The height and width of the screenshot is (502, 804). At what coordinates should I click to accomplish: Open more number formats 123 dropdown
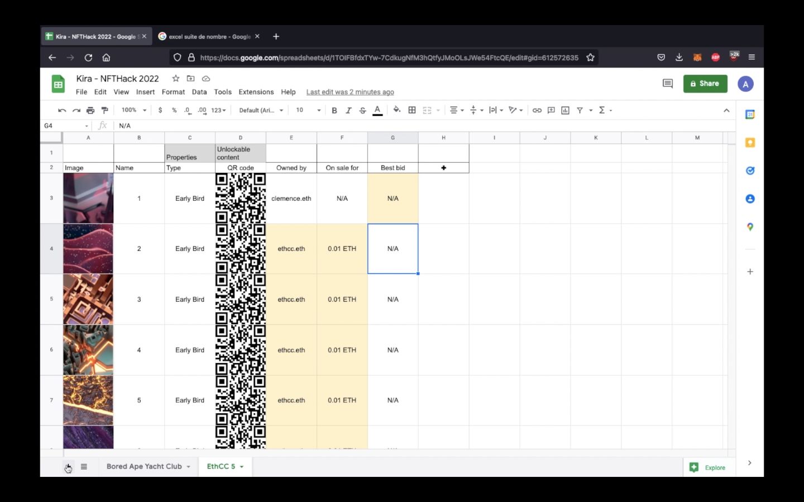coord(219,110)
